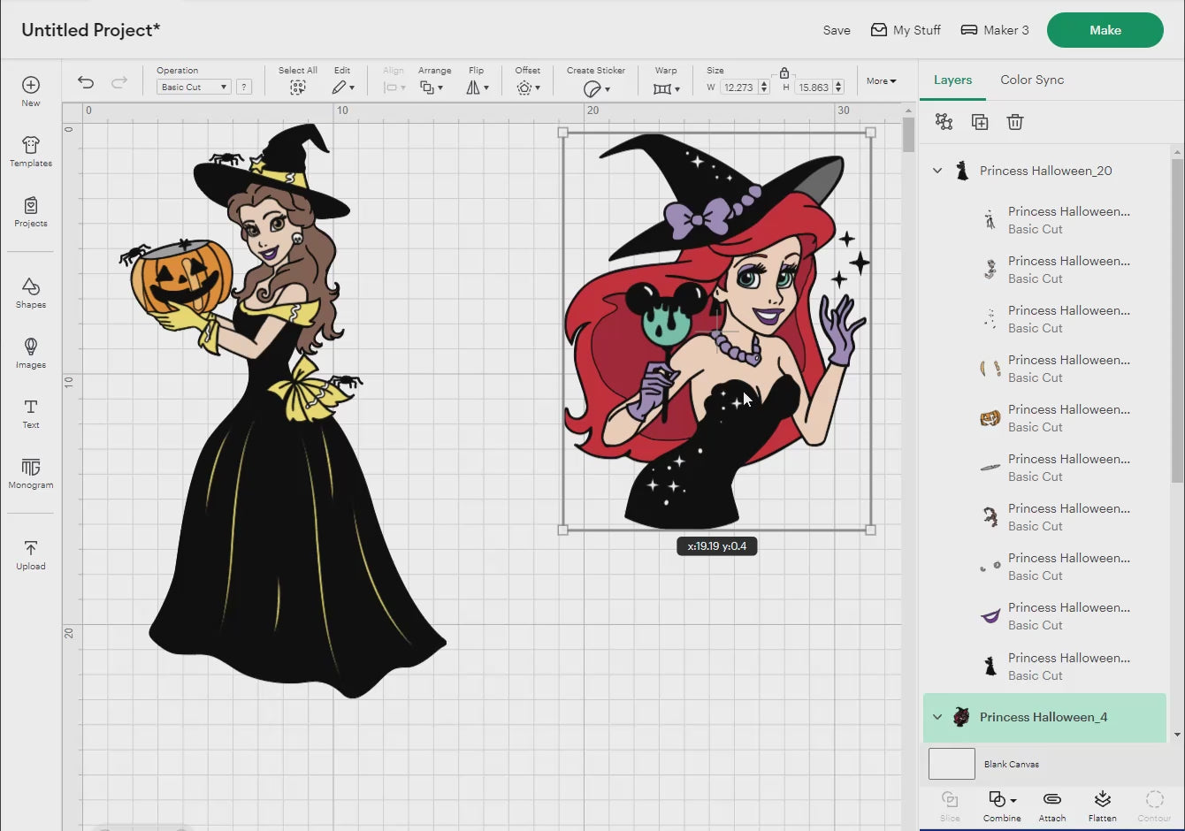Select the Princess Halloween_20 group title
Viewport: 1185px width, 831px height.
1046,171
